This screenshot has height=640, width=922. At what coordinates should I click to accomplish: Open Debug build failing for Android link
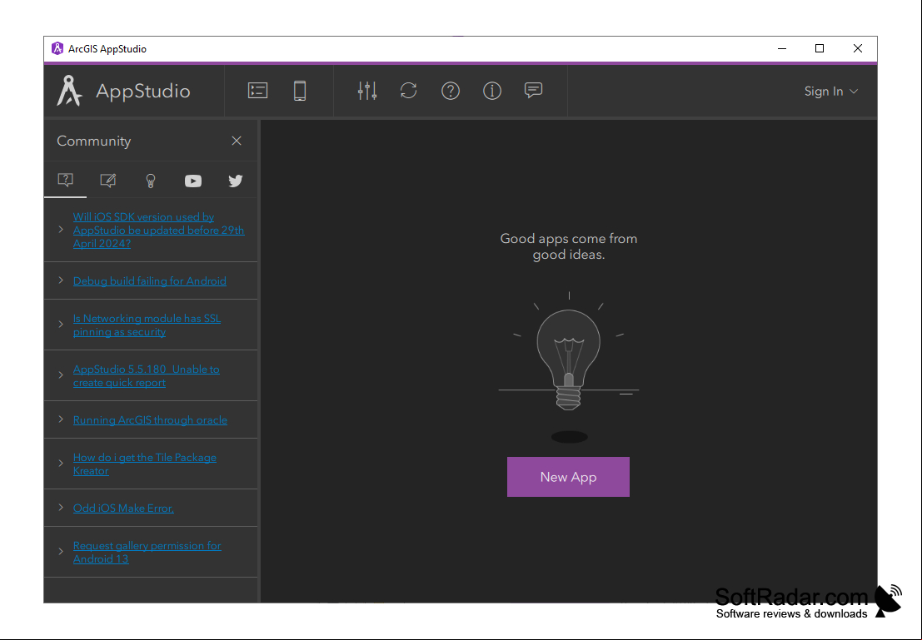pos(149,281)
